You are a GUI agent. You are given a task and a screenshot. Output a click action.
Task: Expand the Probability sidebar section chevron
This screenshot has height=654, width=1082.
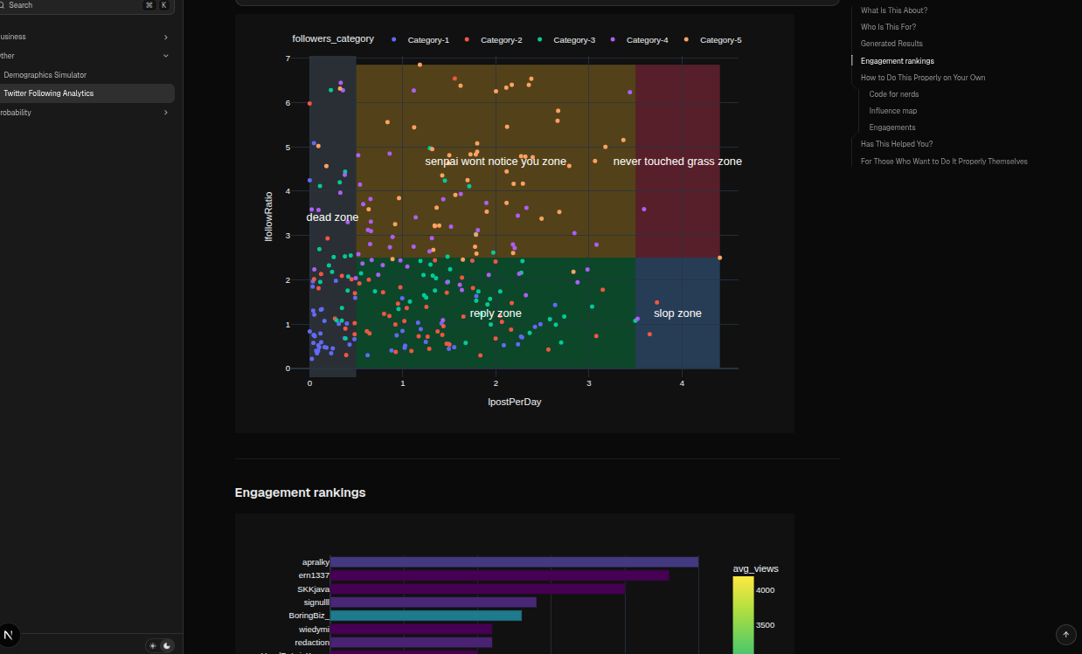tap(166, 113)
